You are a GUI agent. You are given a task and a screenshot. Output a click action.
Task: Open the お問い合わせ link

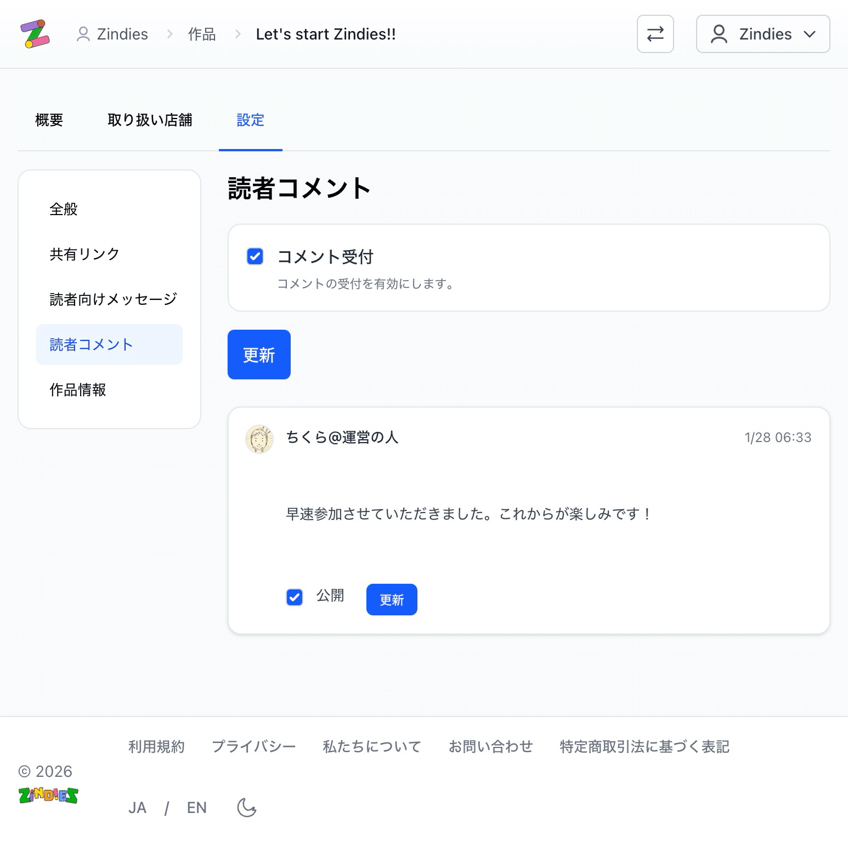[x=491, y=746]
